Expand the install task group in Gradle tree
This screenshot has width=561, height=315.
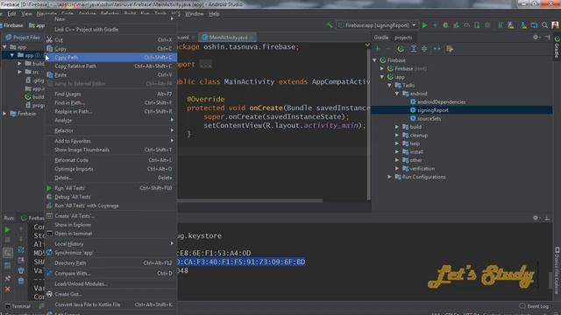click(397, 151)
